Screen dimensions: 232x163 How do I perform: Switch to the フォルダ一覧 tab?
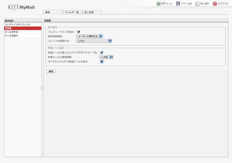[x=72, y=12]
